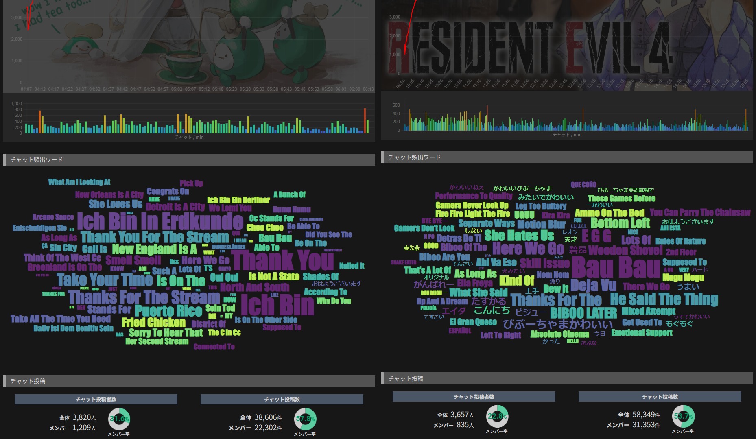This screenshot has width=756, height=439.
Task: Click 'Cc Stands For' phrase
Action: (271, 218)
